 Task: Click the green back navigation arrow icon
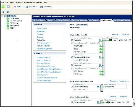point(3,7)
